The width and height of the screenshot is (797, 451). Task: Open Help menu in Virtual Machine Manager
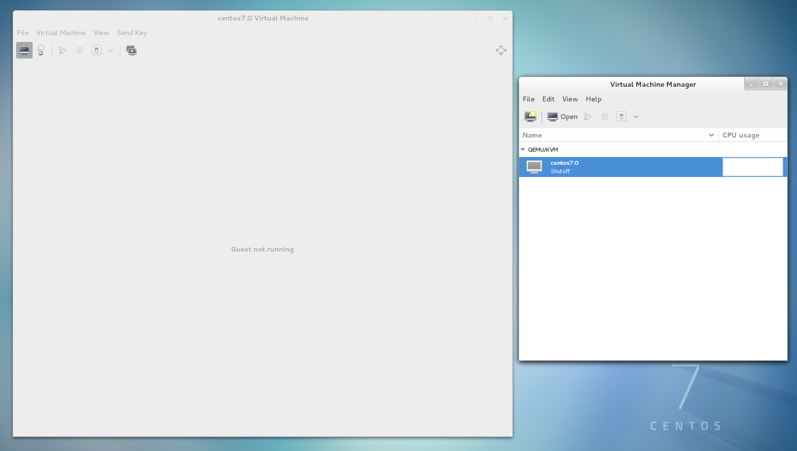(x=594, y=99)
